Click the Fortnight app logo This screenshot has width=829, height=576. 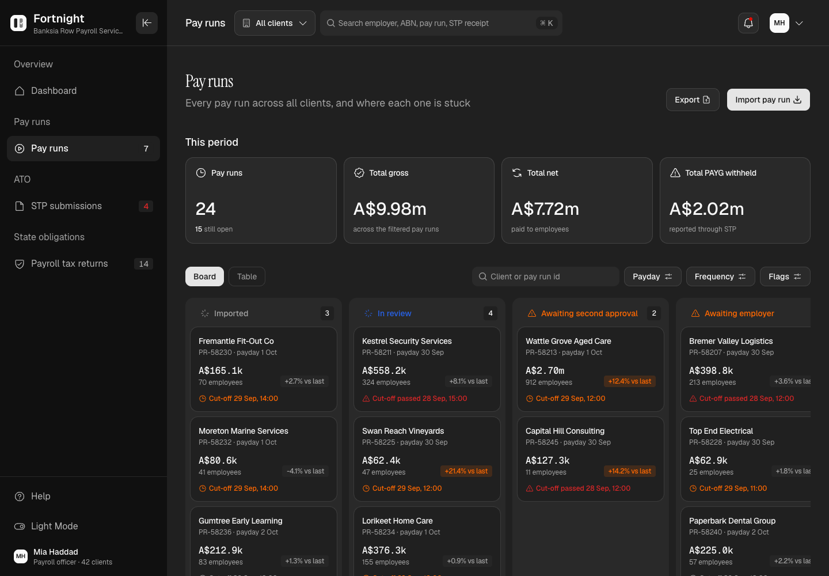(18, 23)
